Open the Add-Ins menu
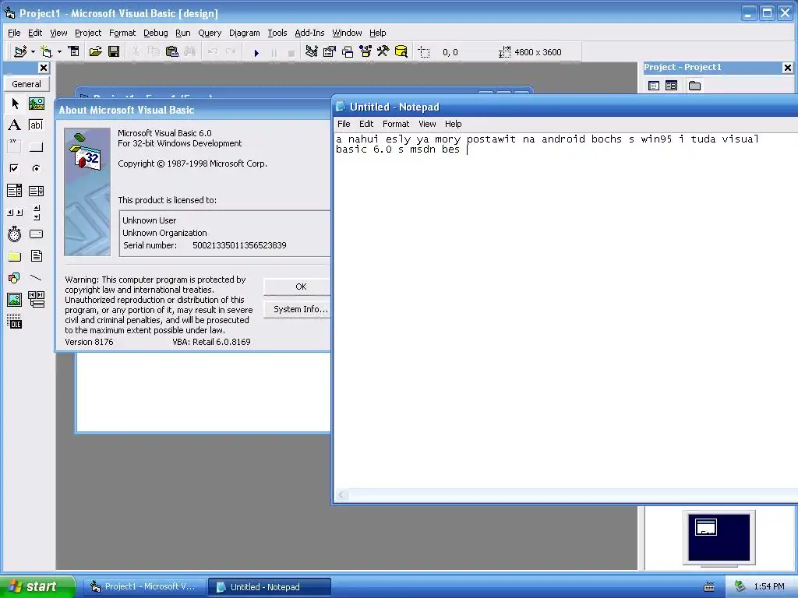798x598 pixels. (x=309, y=33)
